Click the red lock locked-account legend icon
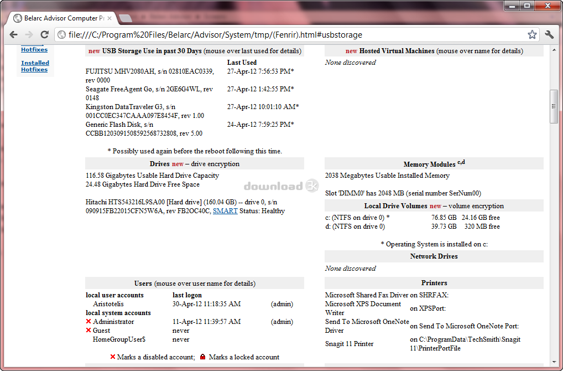This screenshot has width=563, height=371. (202, 357)
